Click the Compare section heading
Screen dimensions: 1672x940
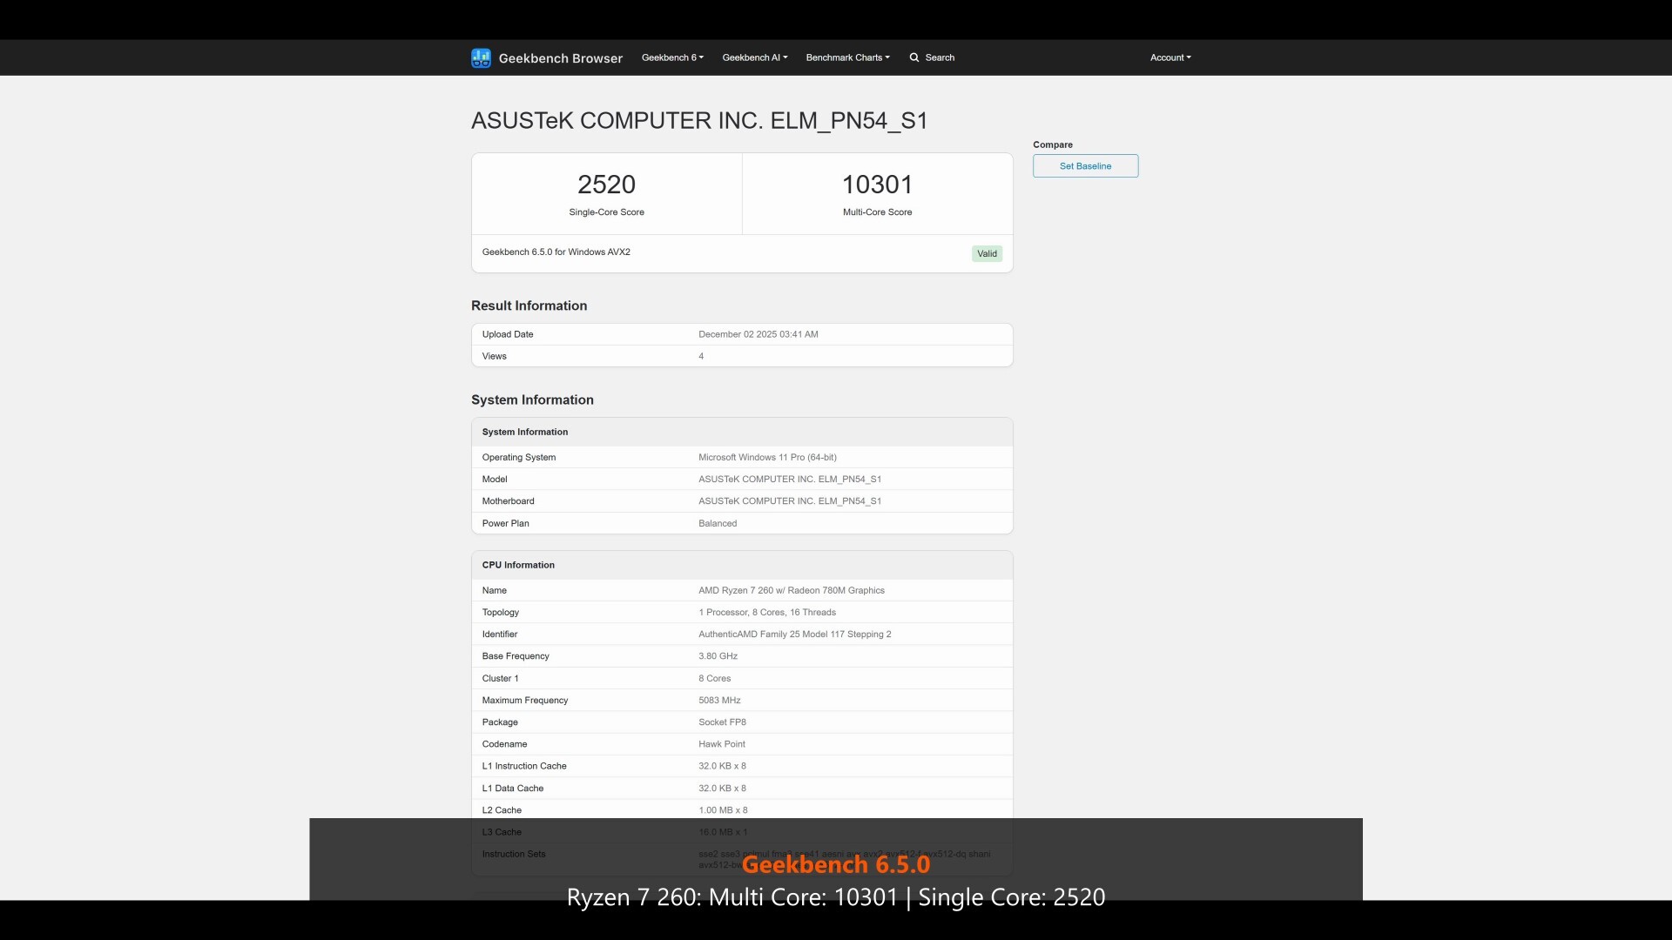tap(1053, 144)
